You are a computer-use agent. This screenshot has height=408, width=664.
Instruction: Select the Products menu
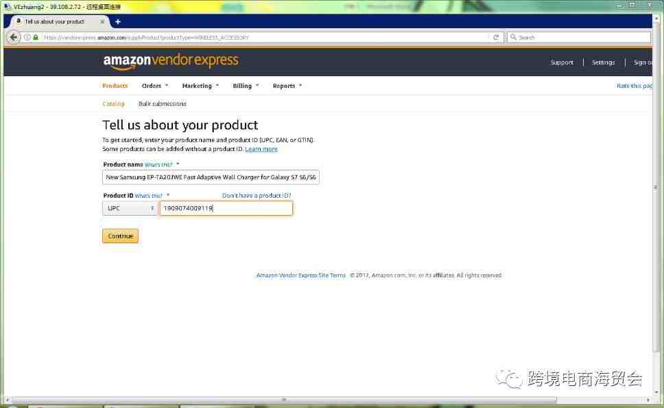(115, 86)
